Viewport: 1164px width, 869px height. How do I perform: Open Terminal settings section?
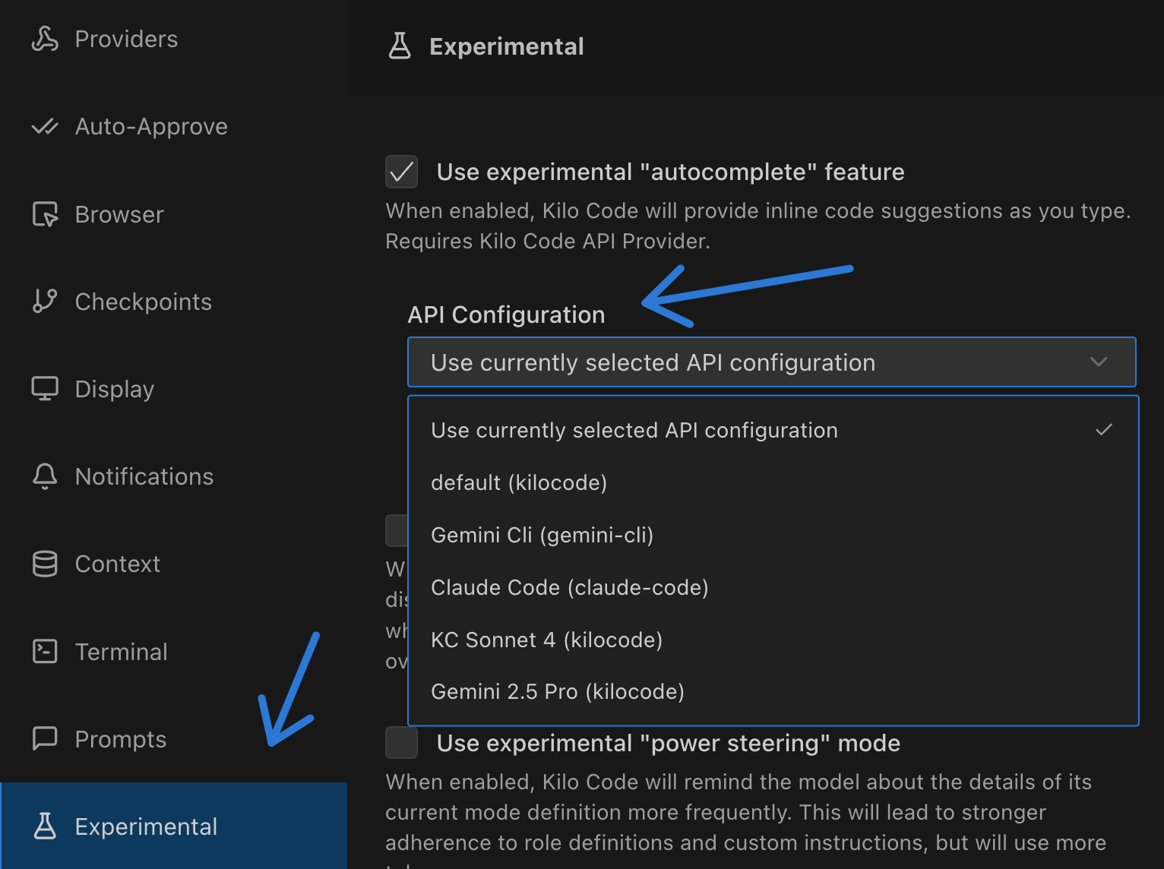click(173, 652)
